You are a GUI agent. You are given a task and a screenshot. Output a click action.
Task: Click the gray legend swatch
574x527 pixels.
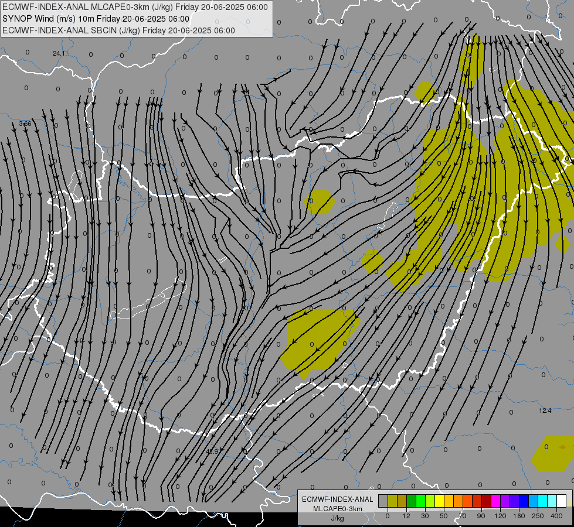[383, 501]
